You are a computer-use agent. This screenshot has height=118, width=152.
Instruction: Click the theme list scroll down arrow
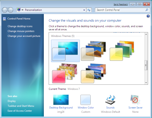146,83
